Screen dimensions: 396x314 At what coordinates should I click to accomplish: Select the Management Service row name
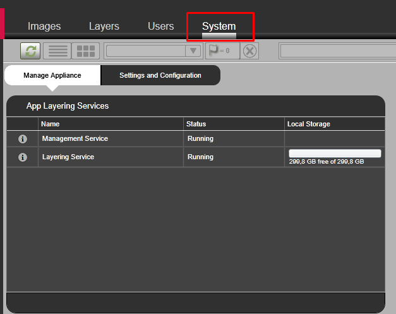click(75, 138)
